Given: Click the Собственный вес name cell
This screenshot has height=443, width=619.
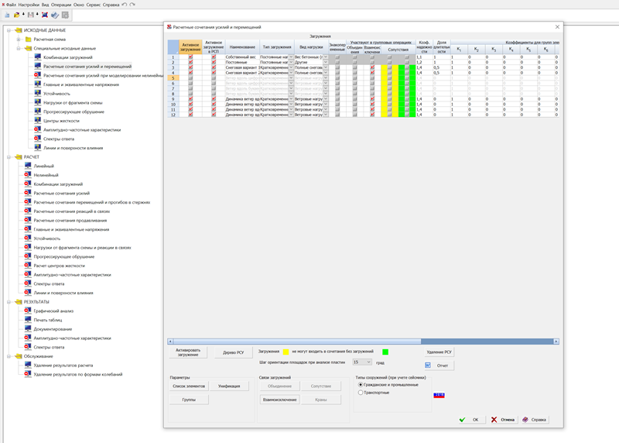Looking at the screenshot, I should click(x=242, y=57).
